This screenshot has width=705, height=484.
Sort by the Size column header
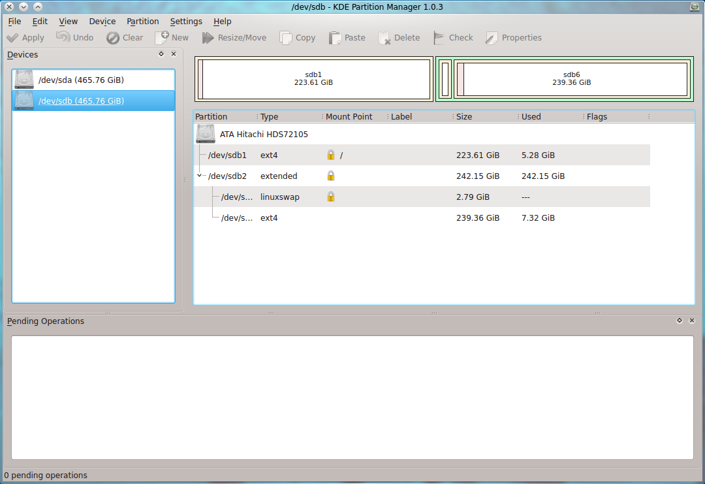(464, 117)
